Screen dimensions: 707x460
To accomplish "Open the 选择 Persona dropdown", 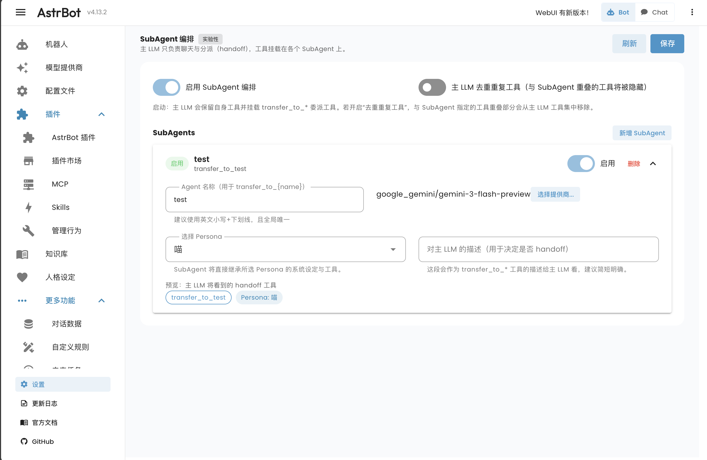I will tap(285, 249).
